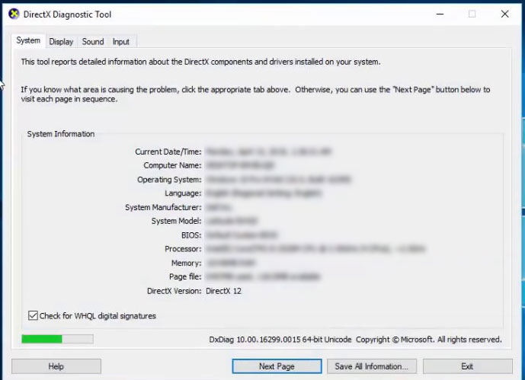Click the DxDiag 10.00.16299.0015 version text
This screenshot has height=380, width=525.
coord(280,340)
